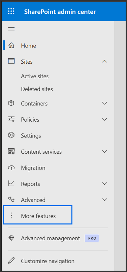The height and width of the screenshot is (272, 127).
Task: Open Deleted sites
Action: tap(37, 89)
